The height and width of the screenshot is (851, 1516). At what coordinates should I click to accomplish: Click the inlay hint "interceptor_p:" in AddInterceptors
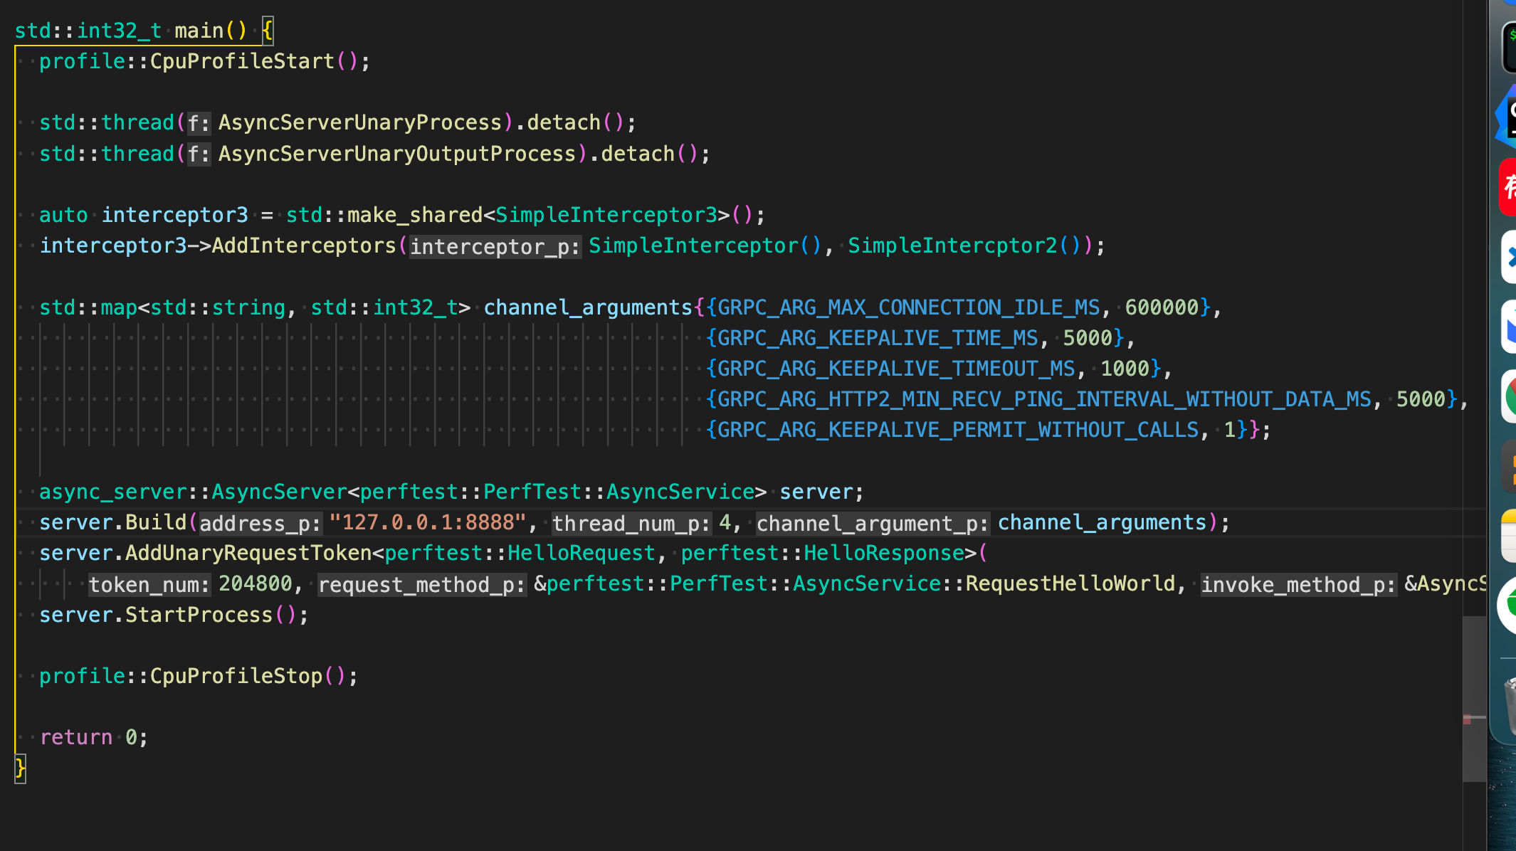(x=494, y=245)
